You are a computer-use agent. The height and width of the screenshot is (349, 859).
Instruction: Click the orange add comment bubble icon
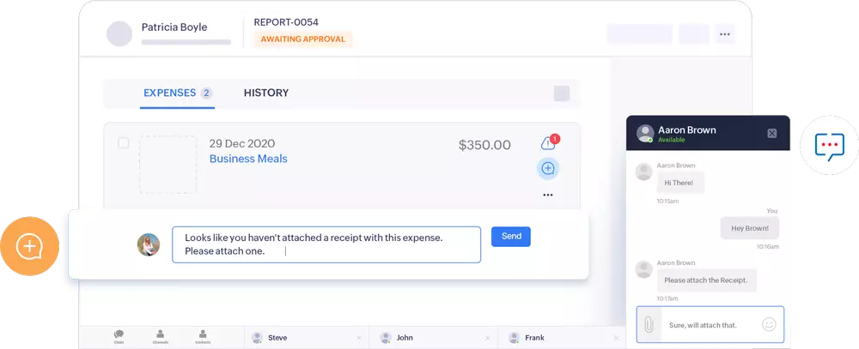29,246
